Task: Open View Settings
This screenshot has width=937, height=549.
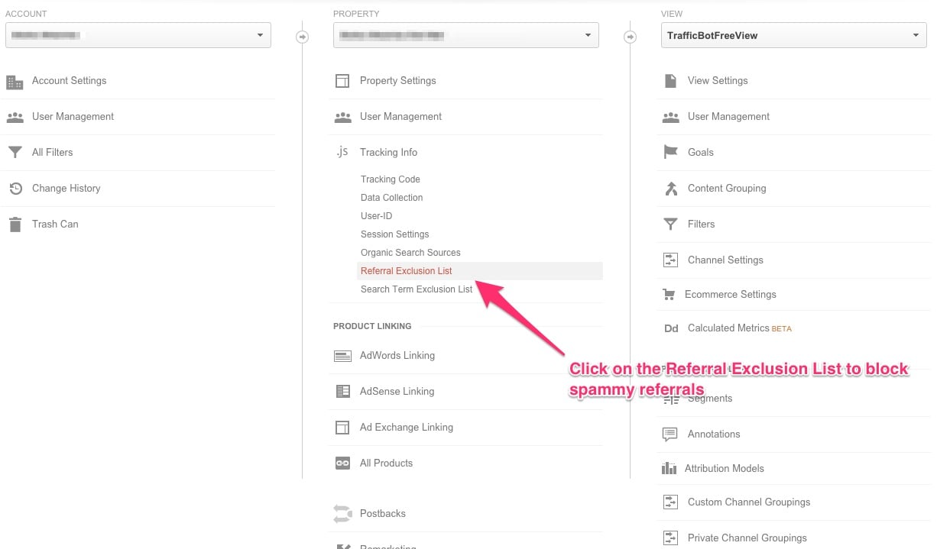Action: click(717, 81)
